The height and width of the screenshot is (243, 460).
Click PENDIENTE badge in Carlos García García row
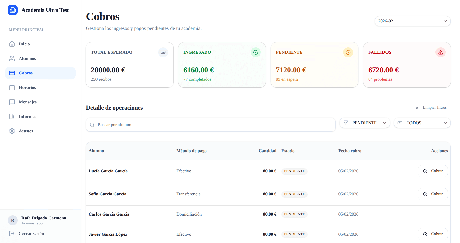pyautogui.click(x=295, y=214)
